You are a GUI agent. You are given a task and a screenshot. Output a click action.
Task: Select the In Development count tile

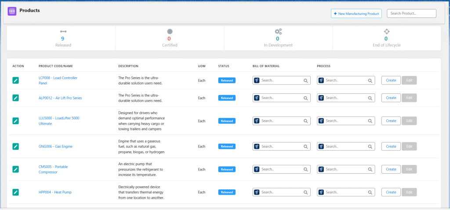(x=278, y=39)
